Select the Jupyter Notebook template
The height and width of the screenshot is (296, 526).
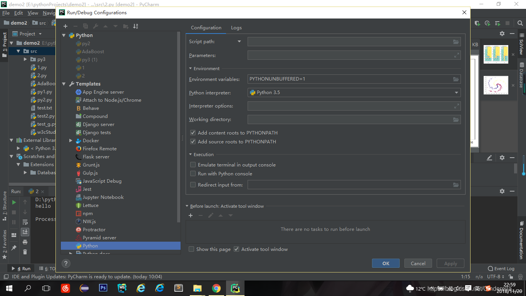point(103,197)
